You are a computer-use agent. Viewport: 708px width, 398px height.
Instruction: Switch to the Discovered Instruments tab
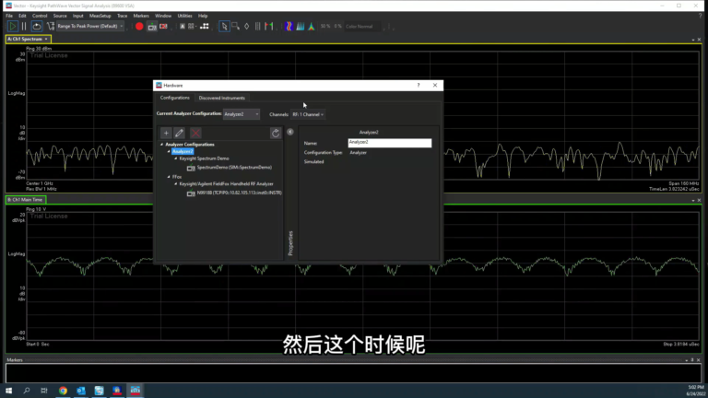(x=221, y=98)
